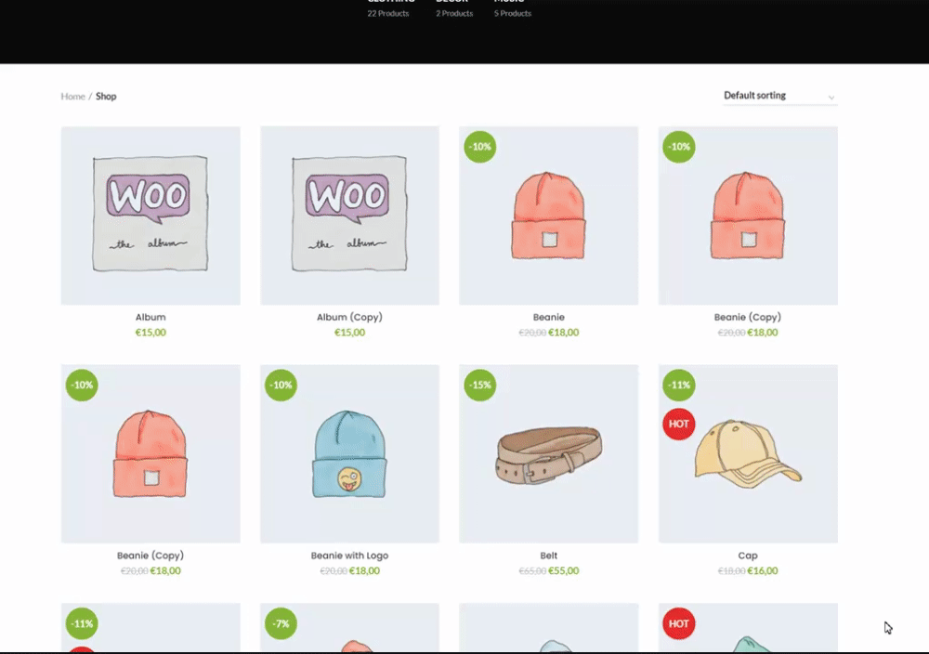Screen dimensions: 929x654
Task: Open the Beanie with Logo product image
Action: (x=349, y=453)
